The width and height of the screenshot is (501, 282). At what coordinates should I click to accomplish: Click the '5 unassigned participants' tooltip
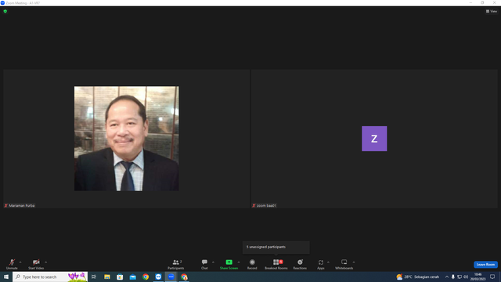(276, 248)
